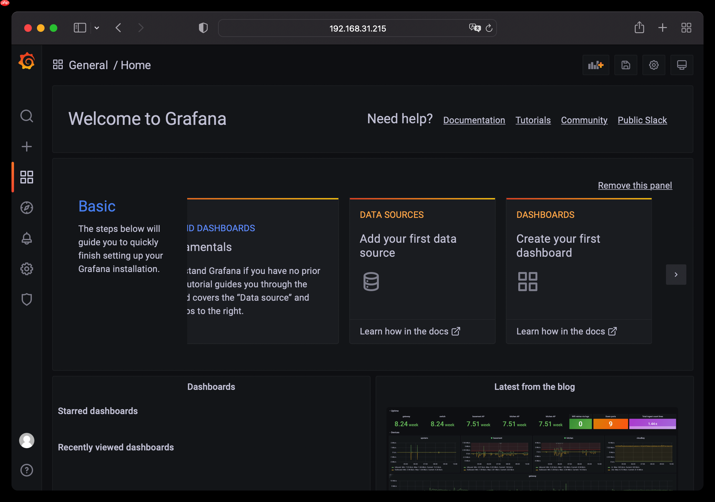Open the user profile avatar
715x502 pixels.
(x=27, y=441)
